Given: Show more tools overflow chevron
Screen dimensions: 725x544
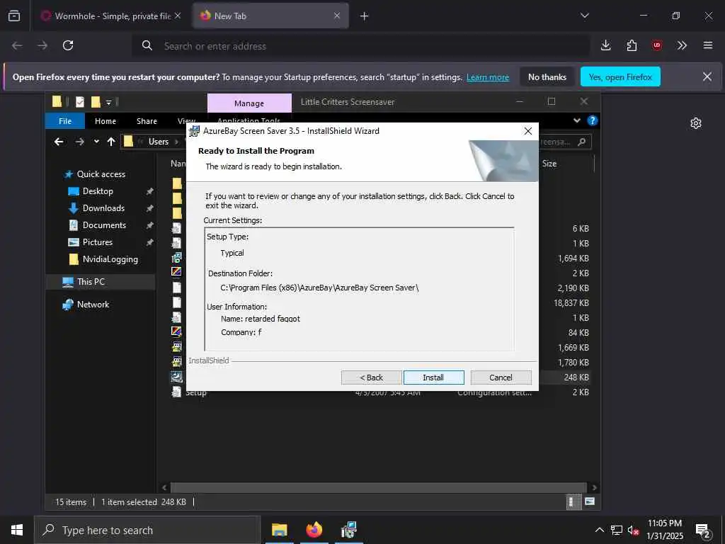Looking at the screenshot, I should 682,45.
